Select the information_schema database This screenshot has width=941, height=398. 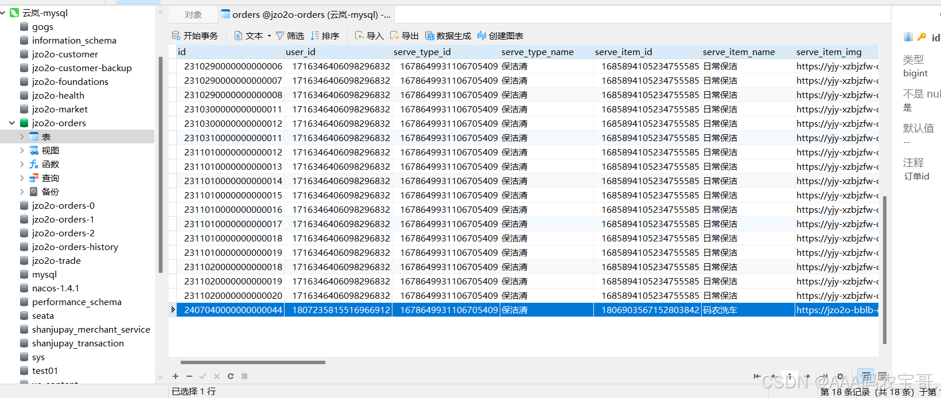tap(68, 40)
